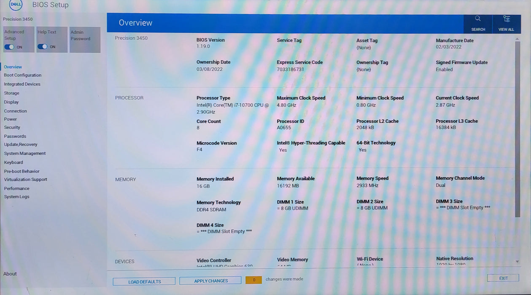
Task: Click the Overview header title
Action: pos(135,23)
